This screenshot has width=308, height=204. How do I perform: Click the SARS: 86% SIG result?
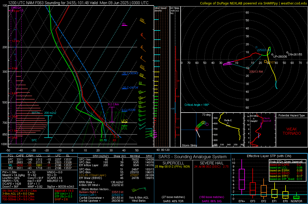(x=212, y=201)
